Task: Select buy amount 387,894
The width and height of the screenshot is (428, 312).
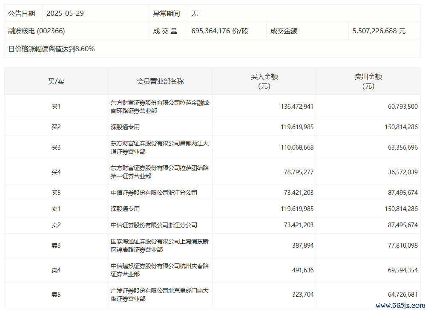Action: [303, 246]
